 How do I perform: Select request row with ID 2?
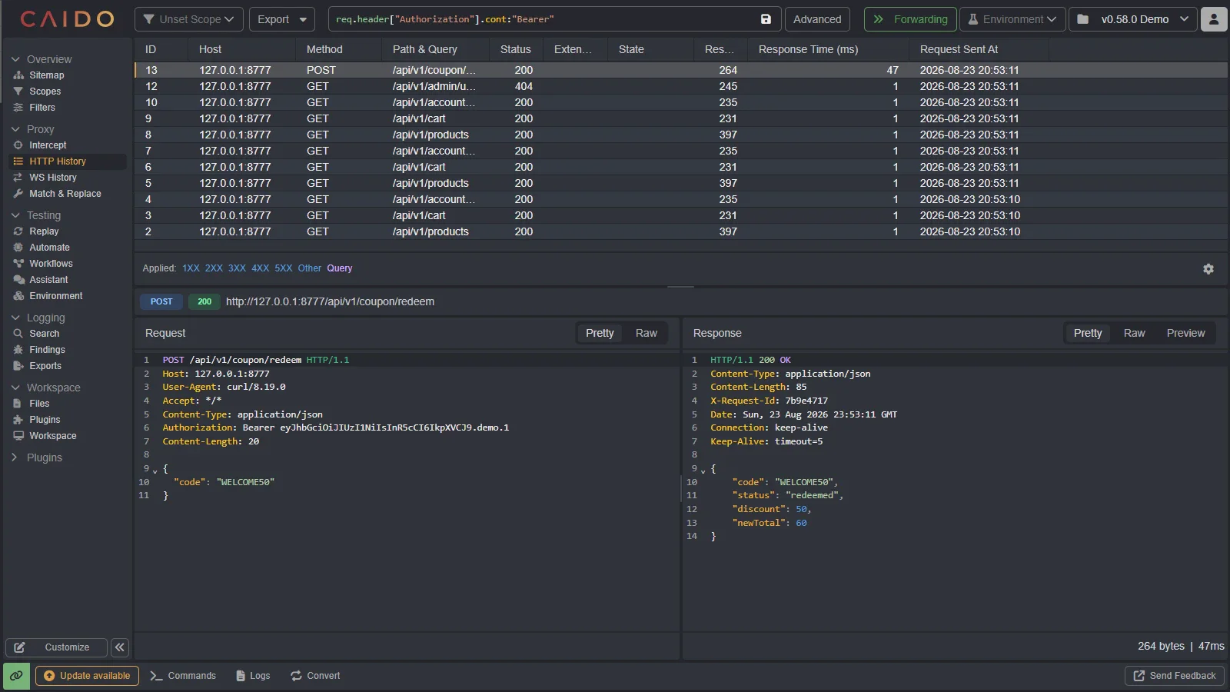pyautogui.click(x=681, y=231)
